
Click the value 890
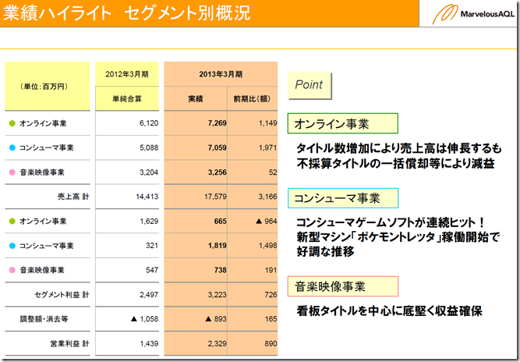point(271,344)
